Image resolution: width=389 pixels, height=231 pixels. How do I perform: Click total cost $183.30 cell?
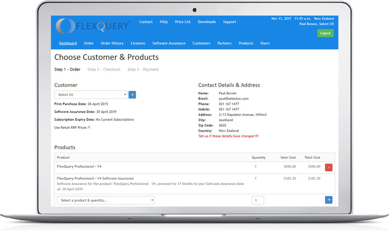click(x=314, y=178)
